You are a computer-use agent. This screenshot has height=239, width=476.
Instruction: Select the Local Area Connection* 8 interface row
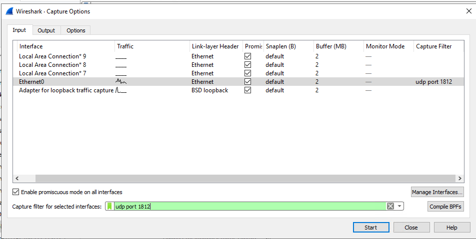(52, 65)
